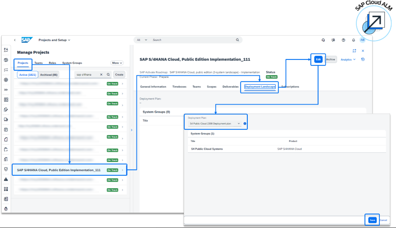Screen dimensions: 396x228
Task: Click the warning triangle icon in left sidebar
Action: pos(6,179)
